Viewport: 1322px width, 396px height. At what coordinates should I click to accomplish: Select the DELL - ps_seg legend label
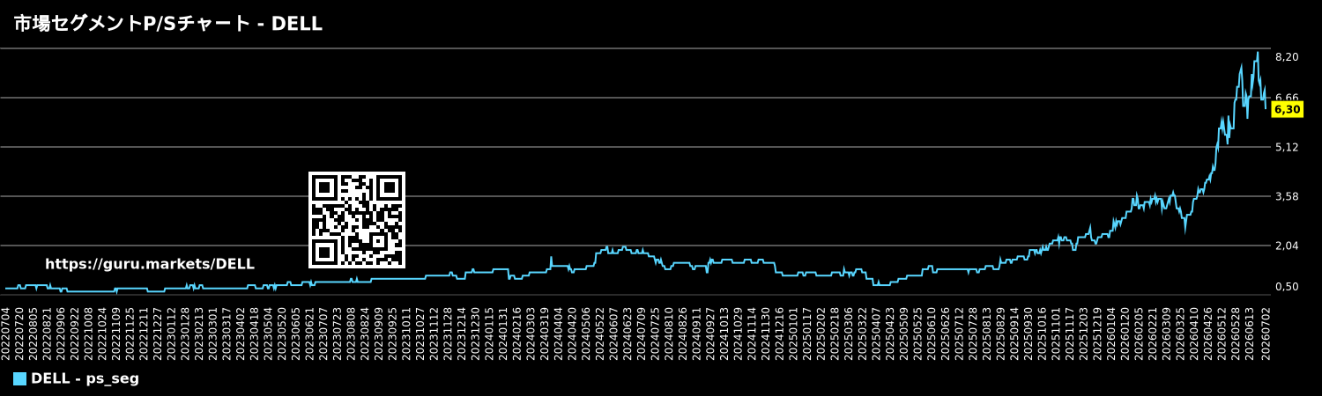tap(85, 379)
